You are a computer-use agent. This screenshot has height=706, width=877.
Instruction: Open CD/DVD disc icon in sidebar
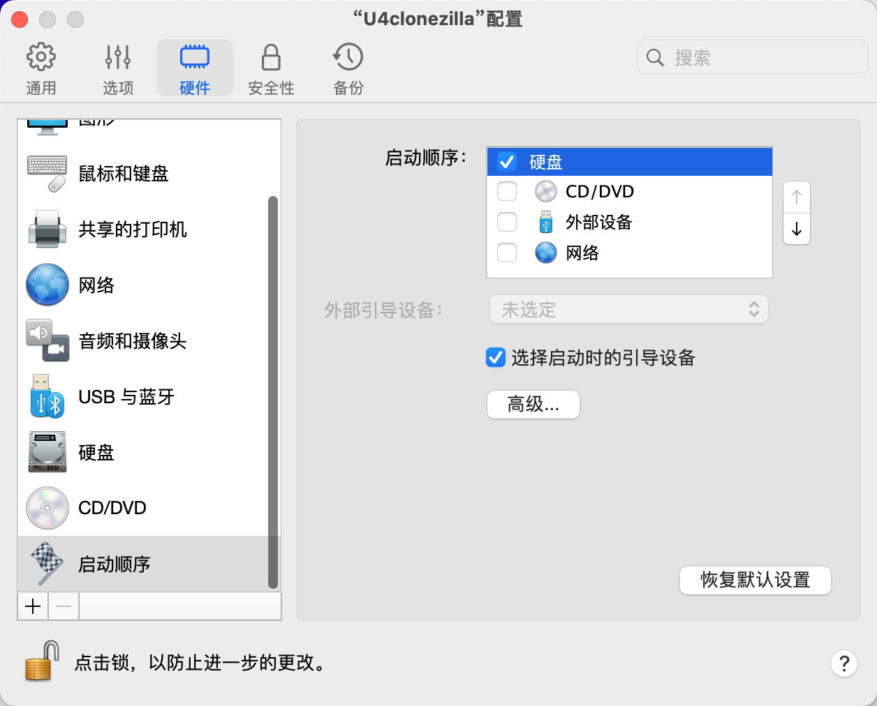[x=47, y=508]
